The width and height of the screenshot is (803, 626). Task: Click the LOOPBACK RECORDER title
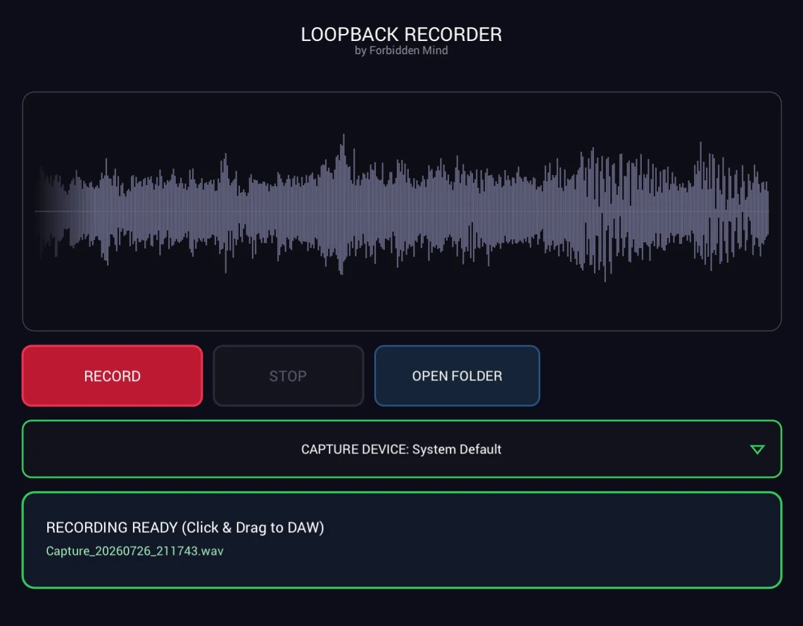click(401, 34)
